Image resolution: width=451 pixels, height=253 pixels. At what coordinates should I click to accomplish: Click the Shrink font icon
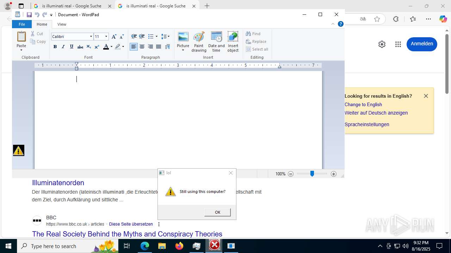pyautogui.click(x=122, y=37)
